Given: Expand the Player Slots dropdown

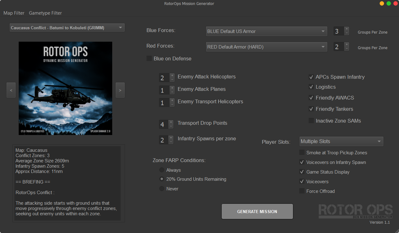Looking at the screenshot, I should [x=341, y=142].
